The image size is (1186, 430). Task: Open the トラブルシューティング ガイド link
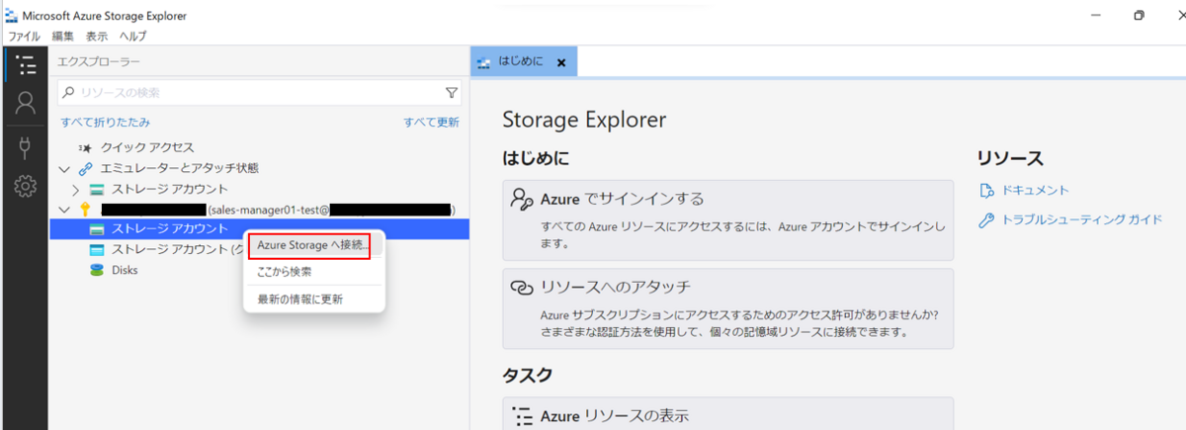[x=1082, y=220]
